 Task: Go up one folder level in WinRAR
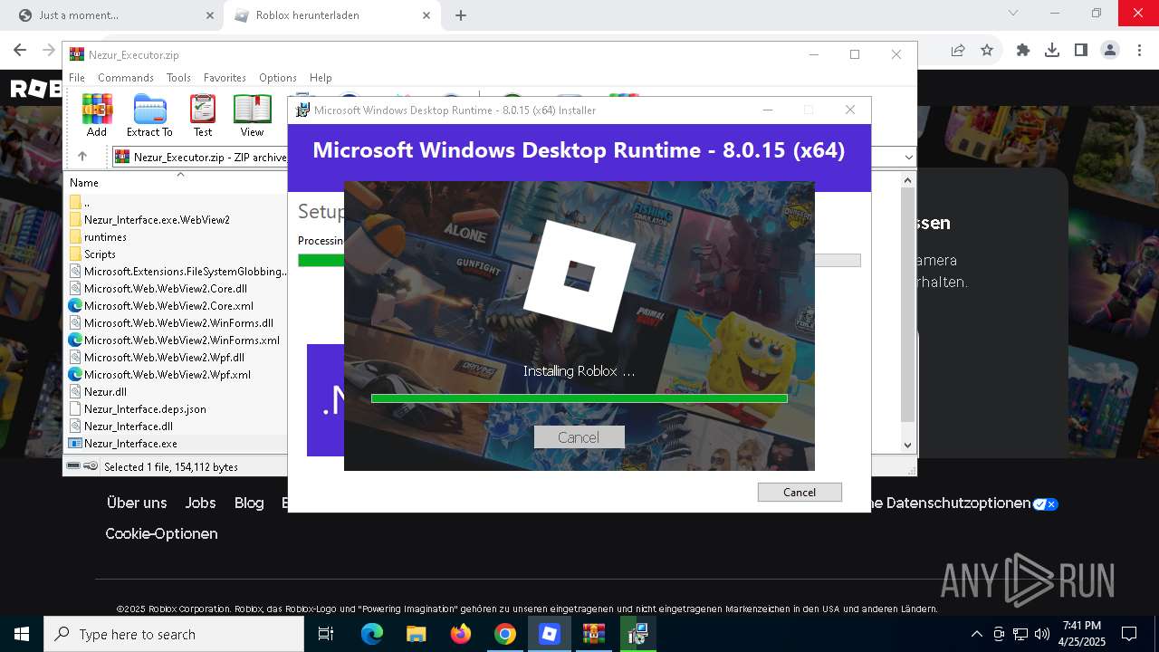81,157
